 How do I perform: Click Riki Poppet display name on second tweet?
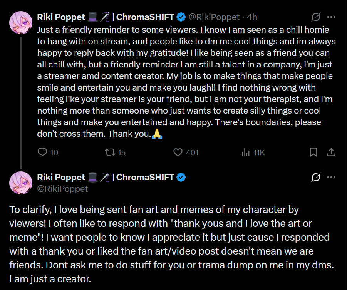pos(61,178)
